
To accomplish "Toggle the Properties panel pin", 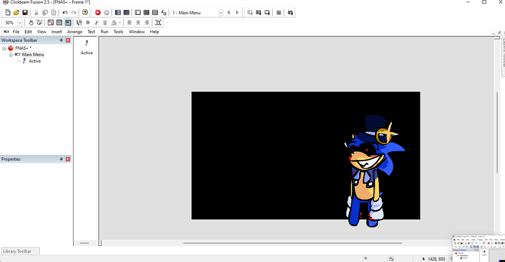I will point(61,159).
